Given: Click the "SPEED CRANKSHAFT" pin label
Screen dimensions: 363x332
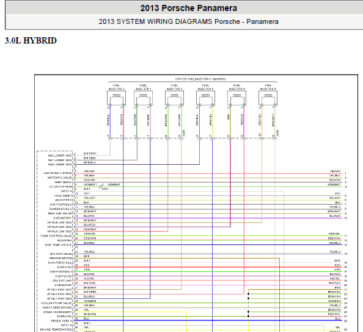Looking at the screenshot, I should [58, 312].
